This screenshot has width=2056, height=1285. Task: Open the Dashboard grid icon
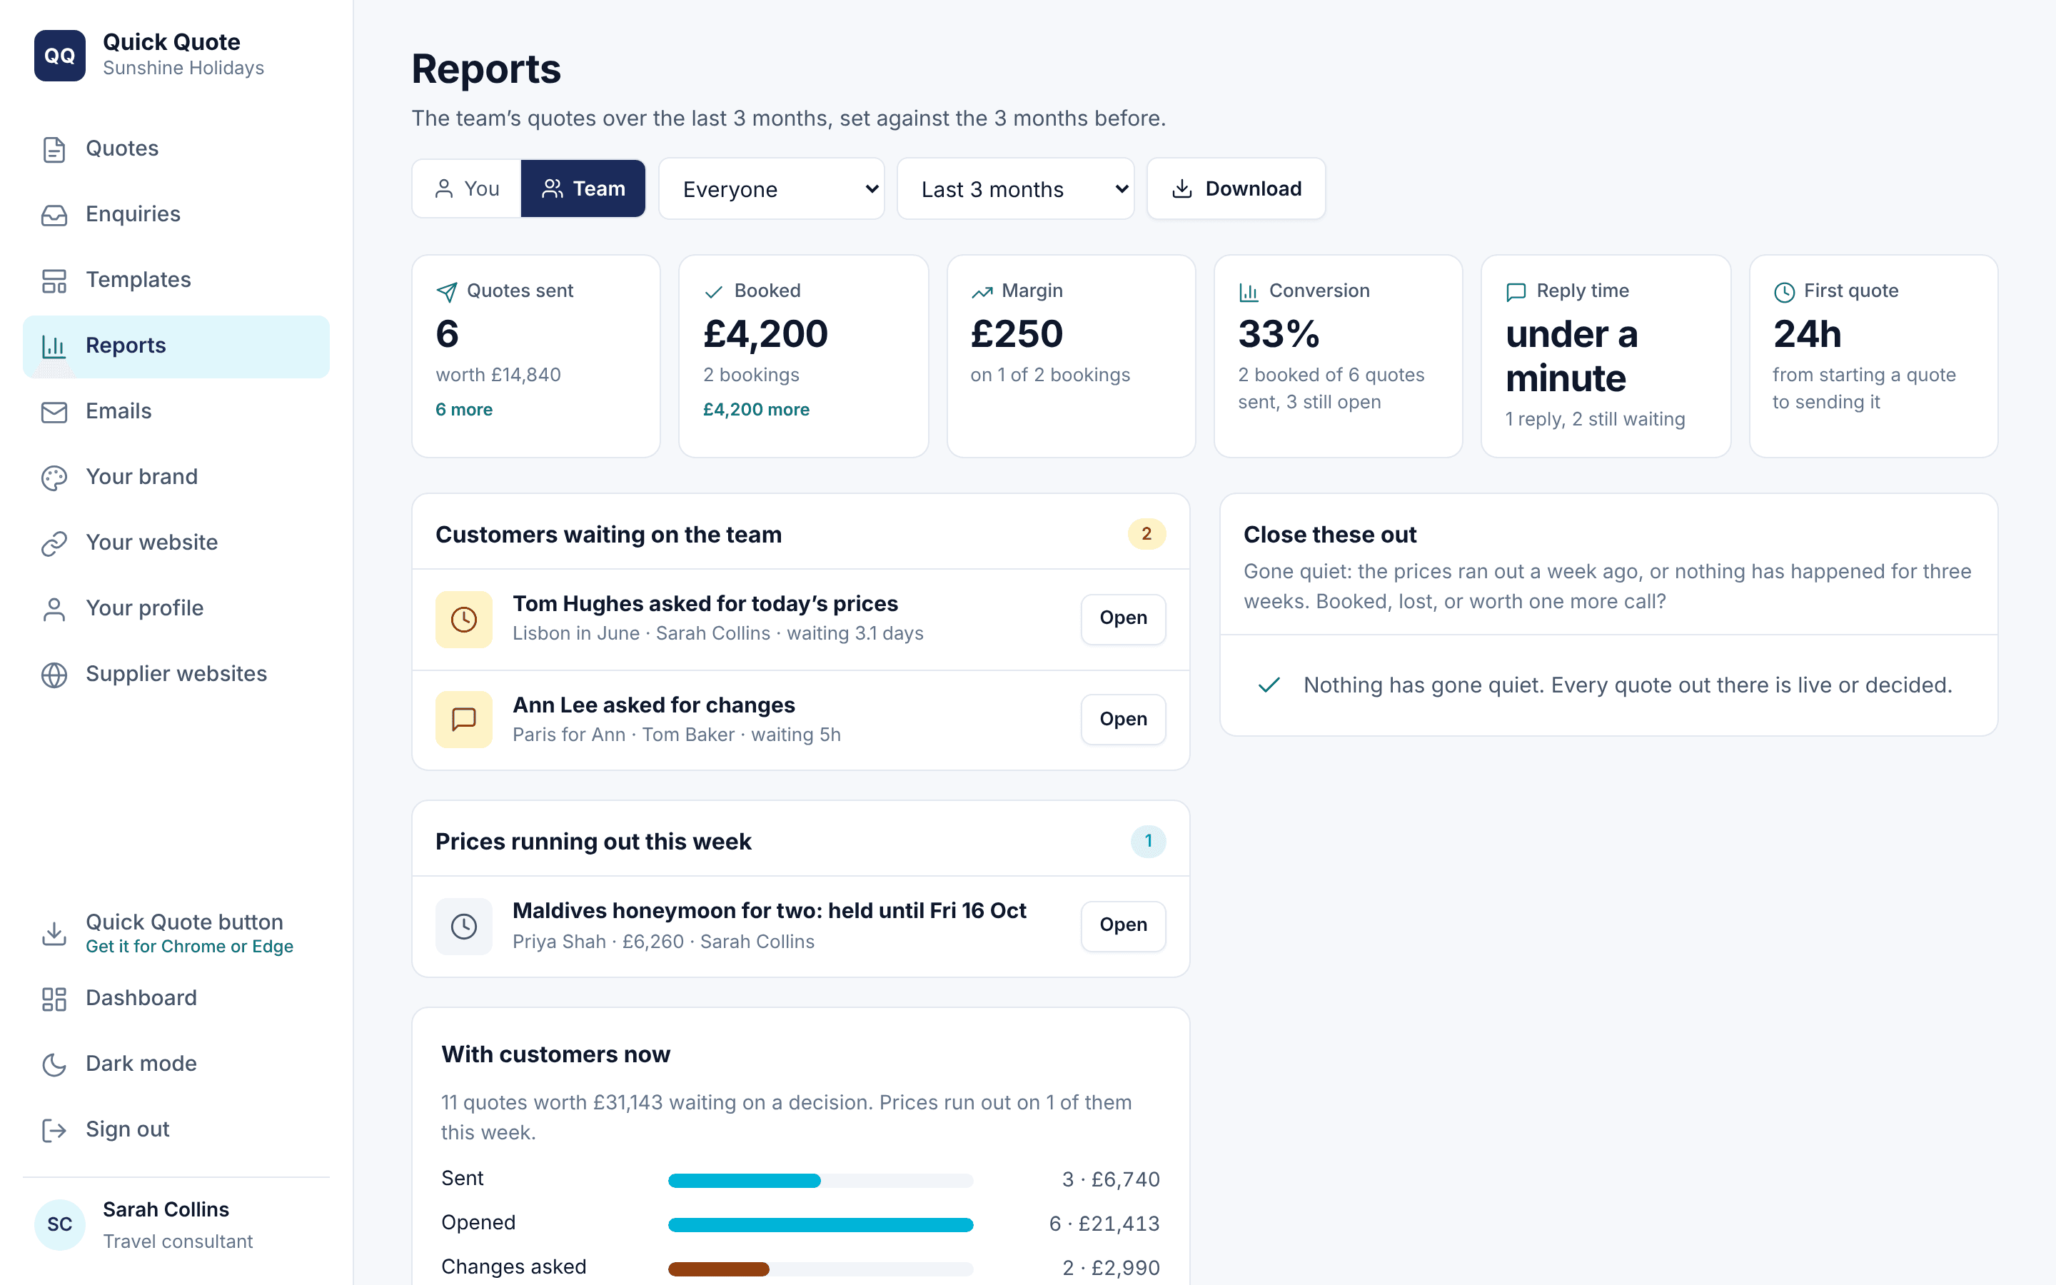point(54,999)
